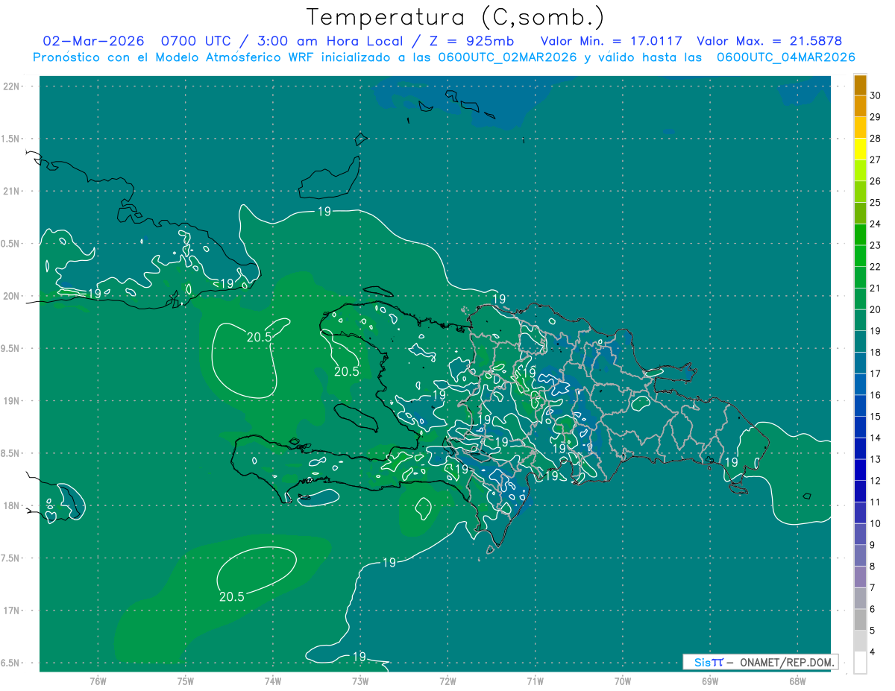Click the 15 label on the color scale
Screen dimensions: 895x691
click(x=876, y=416)
